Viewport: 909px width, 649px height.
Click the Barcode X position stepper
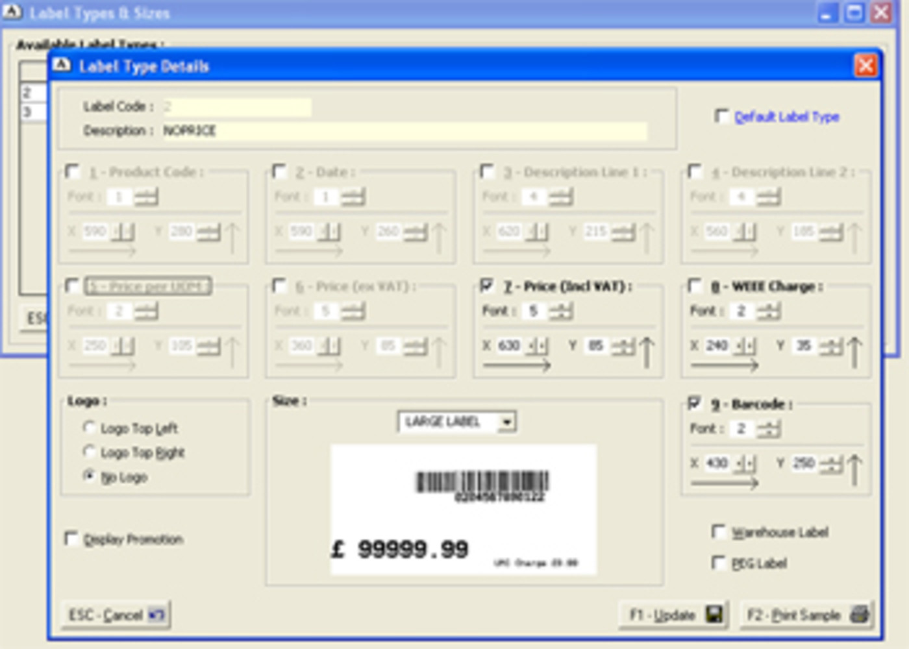coord(744,463)
